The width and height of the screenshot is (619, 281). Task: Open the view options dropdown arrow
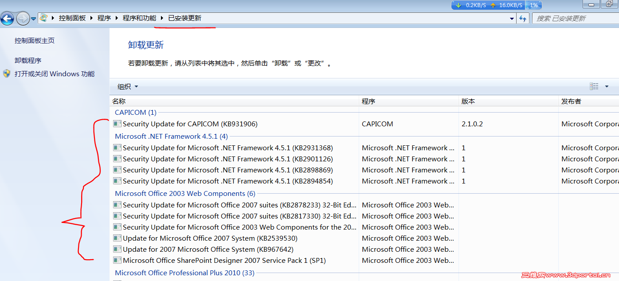[x=607, y=86]
